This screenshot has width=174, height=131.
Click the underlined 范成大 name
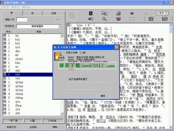tap(111, 117)
